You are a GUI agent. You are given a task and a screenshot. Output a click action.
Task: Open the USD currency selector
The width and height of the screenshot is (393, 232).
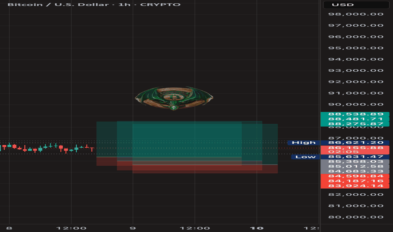(x=356, y=5)
